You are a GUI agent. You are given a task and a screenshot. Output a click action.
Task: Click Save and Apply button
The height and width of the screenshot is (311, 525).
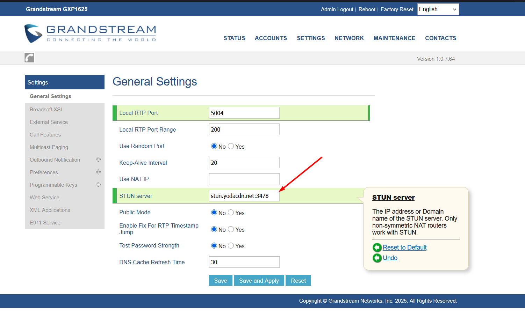click(x=259, y=281)
